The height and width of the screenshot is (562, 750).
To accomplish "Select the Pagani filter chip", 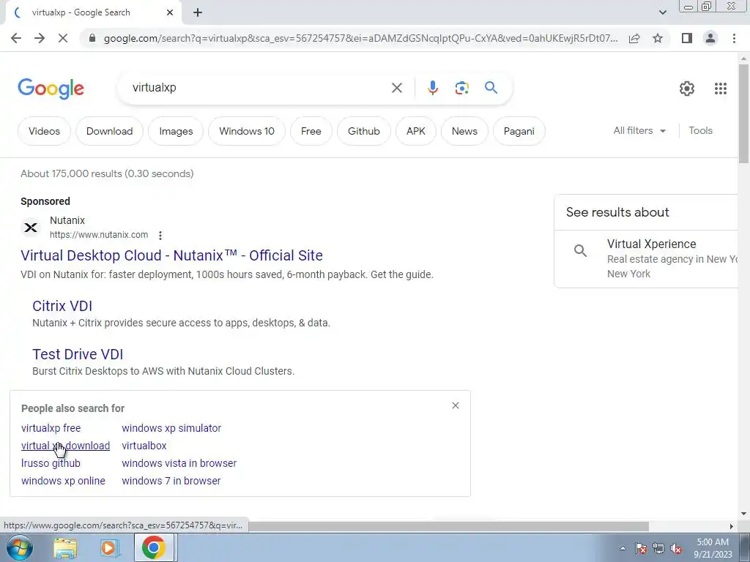I will [519, 131].
